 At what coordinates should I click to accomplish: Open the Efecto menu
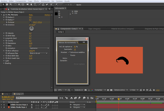(x=36, y=1)
